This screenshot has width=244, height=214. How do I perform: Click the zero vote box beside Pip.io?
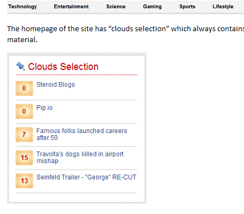point(24,112)
